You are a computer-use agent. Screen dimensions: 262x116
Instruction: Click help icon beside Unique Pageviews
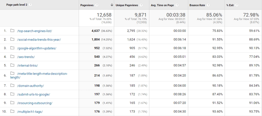coord(141,5)
